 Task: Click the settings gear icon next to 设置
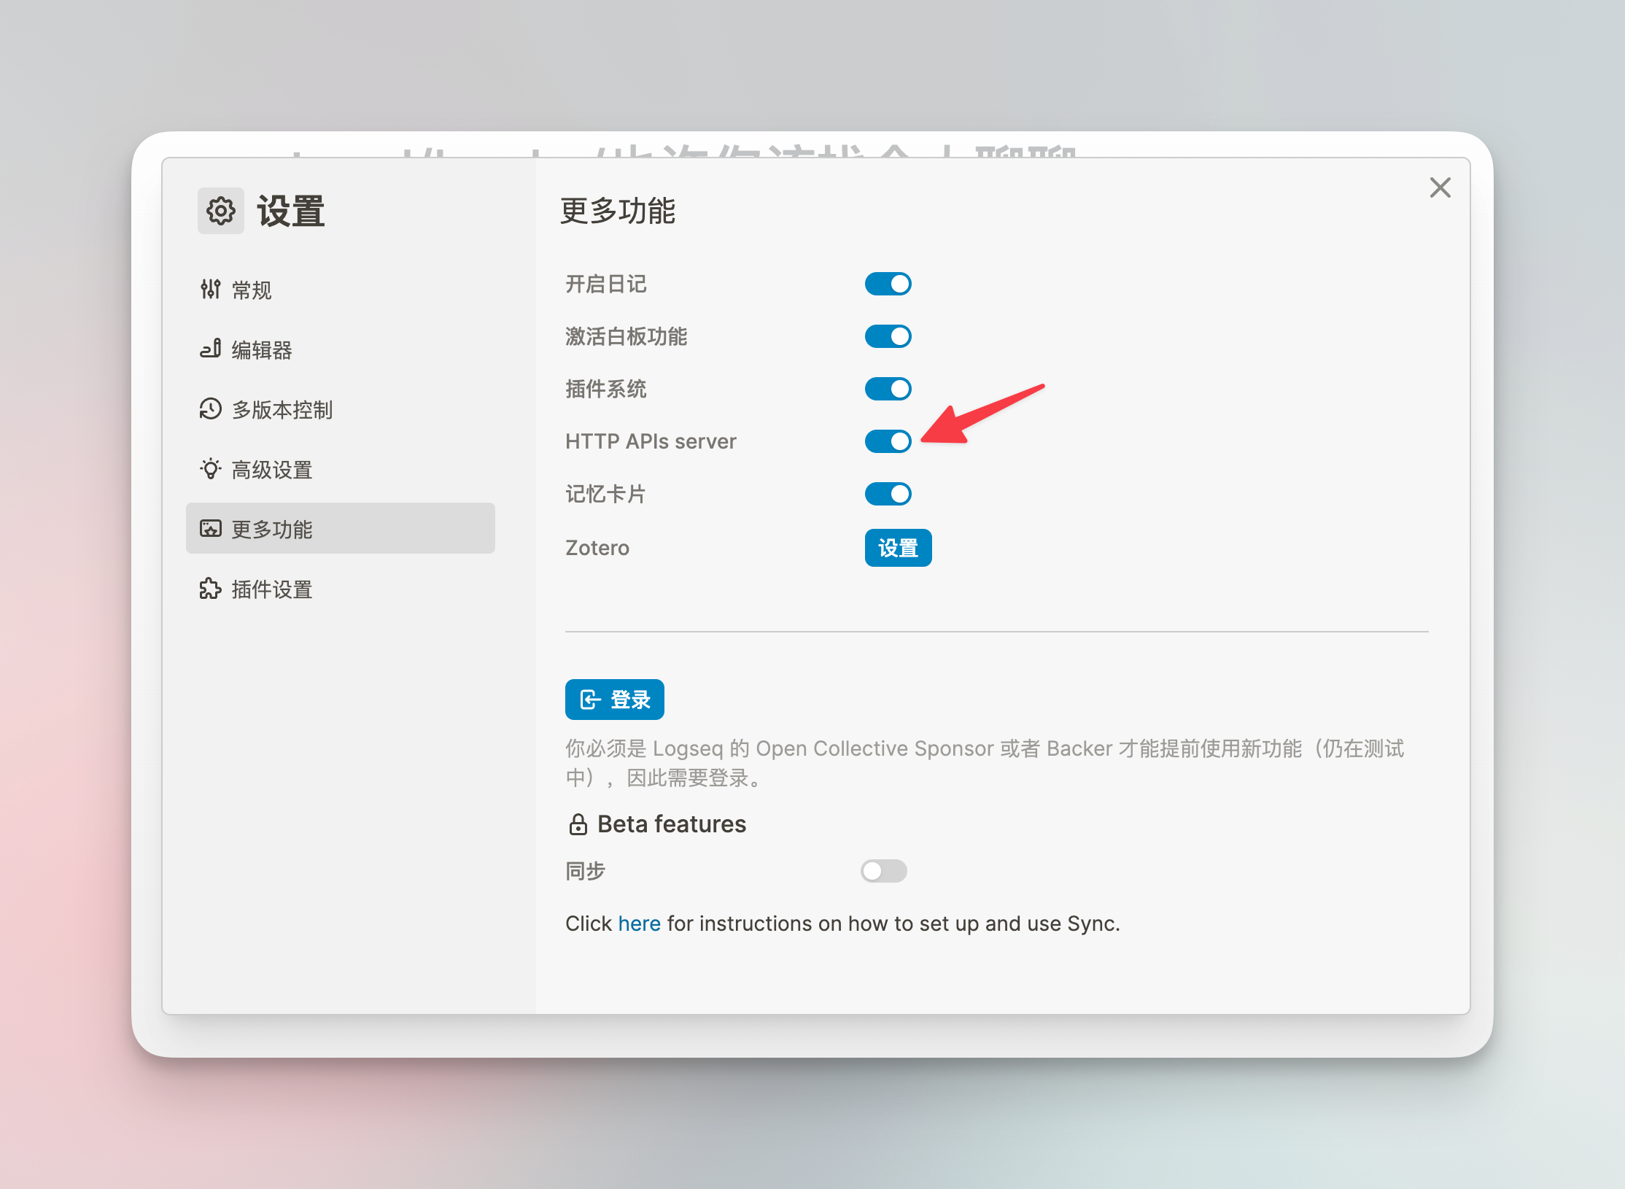[x=220, y=211]
